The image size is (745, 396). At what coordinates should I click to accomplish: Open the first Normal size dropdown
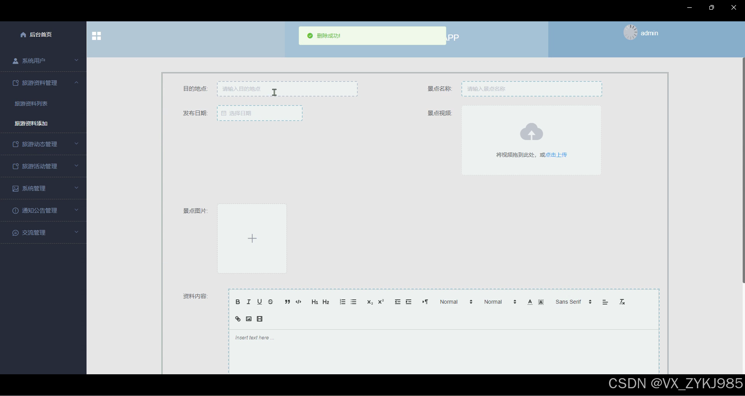coord(456,302)
